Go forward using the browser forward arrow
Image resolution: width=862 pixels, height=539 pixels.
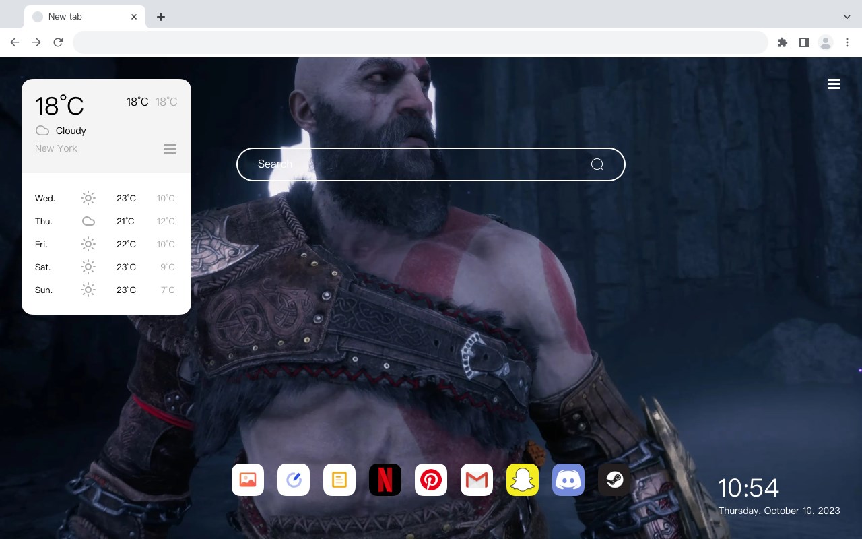pyautogui.click(x=36, y=42)
